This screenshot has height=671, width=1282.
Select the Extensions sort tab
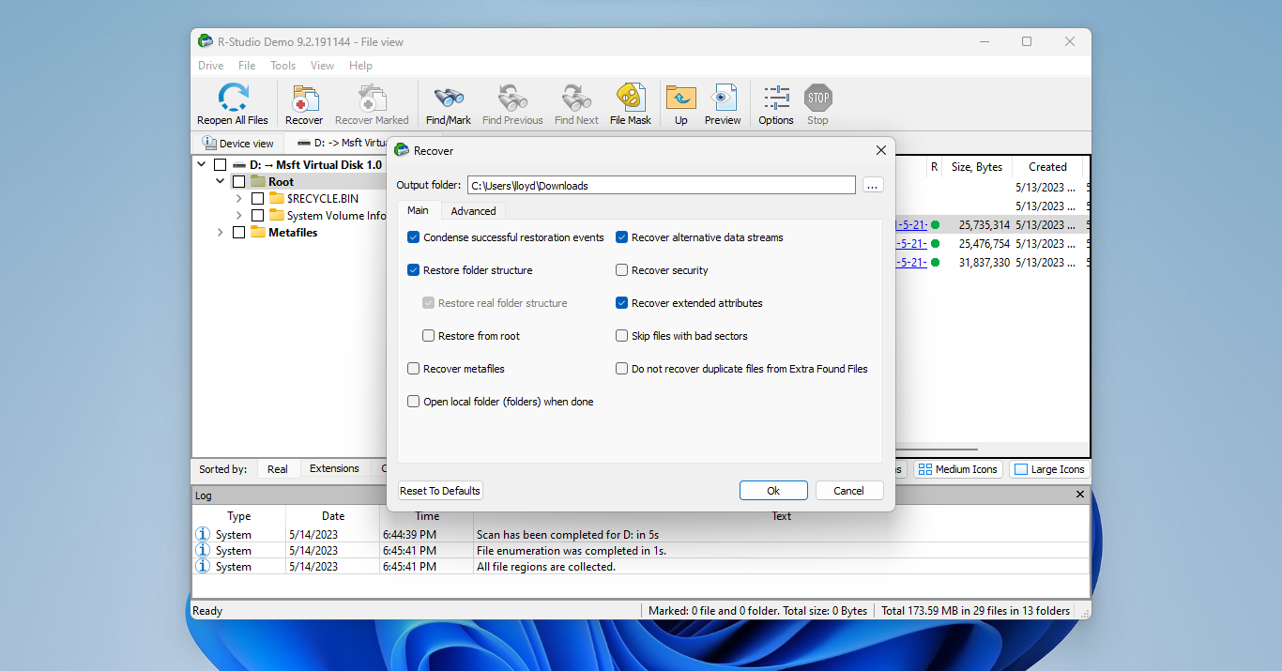coord(334,468)
